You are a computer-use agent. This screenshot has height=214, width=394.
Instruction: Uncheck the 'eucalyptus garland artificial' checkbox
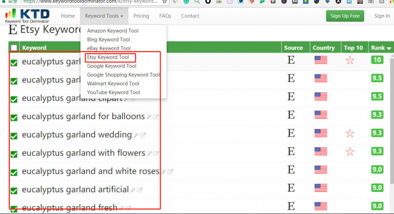[x=14, y=191]
